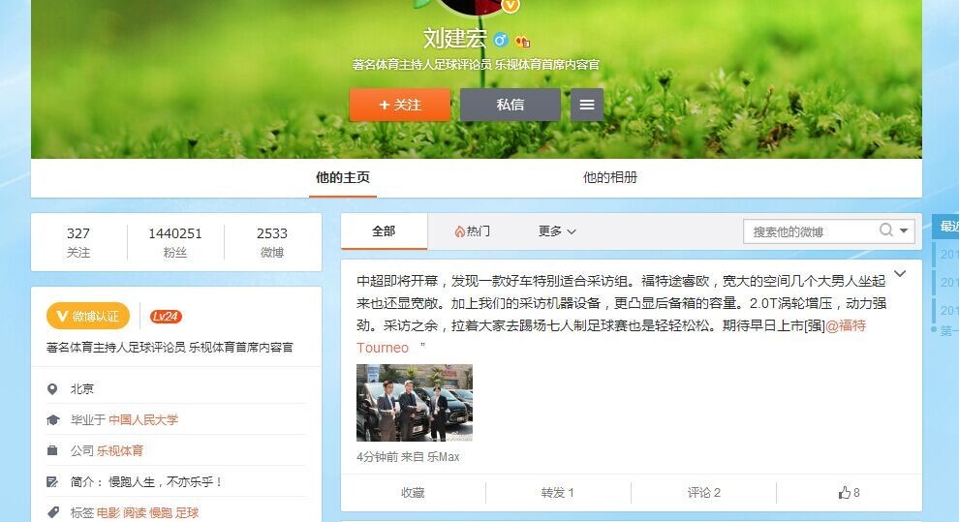Click the edit note icon beside 简介
This screenshot has height=522, width=959.
coord(52,481)
